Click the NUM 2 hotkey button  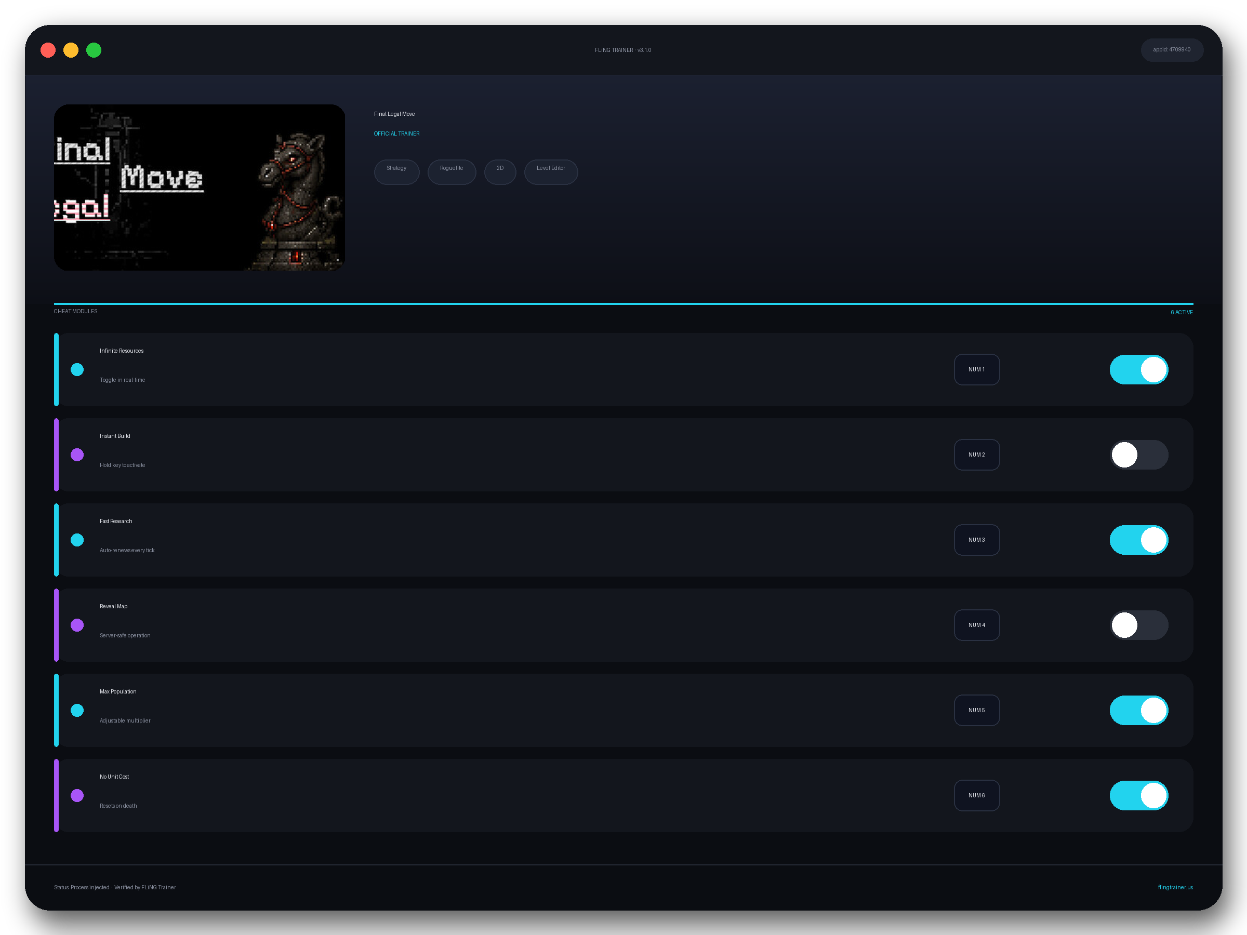[x=976, y=455]
